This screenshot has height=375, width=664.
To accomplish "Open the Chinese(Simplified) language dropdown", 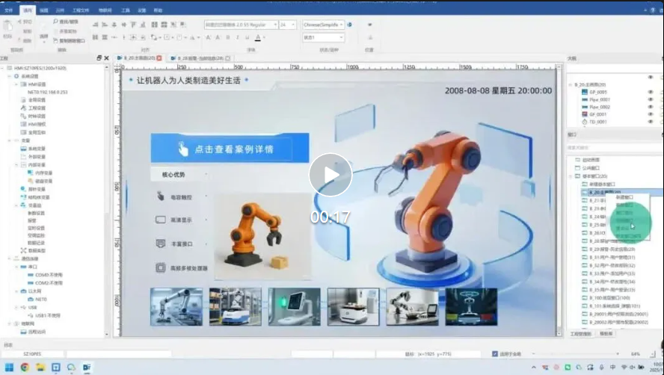I will click(322, 25).
